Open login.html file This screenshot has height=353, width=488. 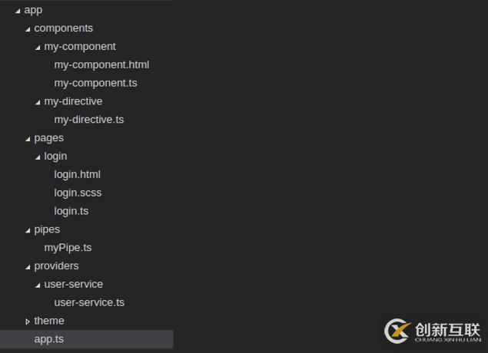[77, 175]
